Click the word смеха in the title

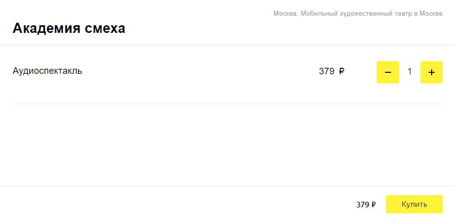105,28
